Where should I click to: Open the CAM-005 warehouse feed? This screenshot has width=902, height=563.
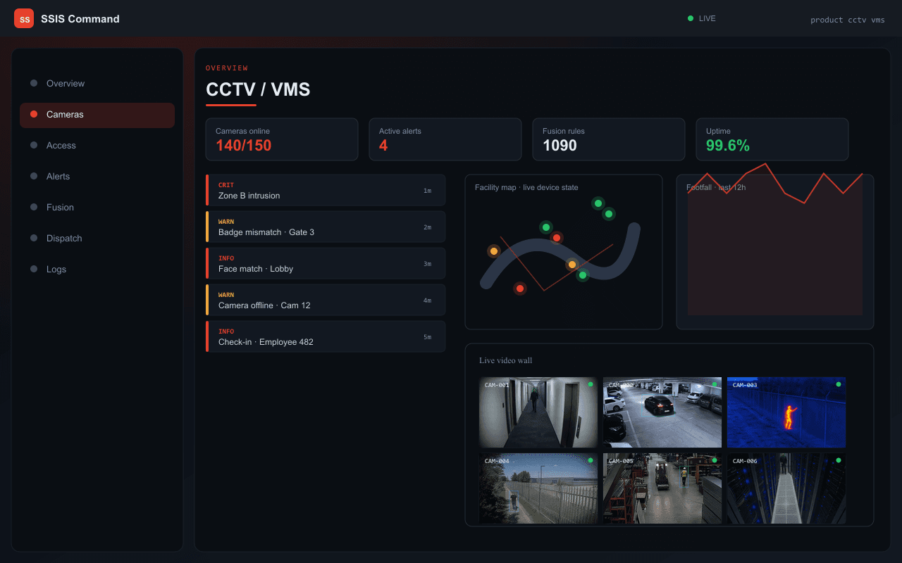coord(662,488)
